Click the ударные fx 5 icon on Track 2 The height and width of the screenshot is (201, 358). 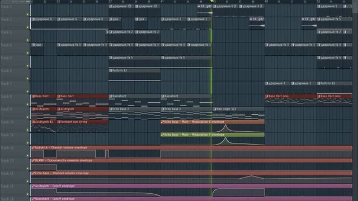(318, 19)
